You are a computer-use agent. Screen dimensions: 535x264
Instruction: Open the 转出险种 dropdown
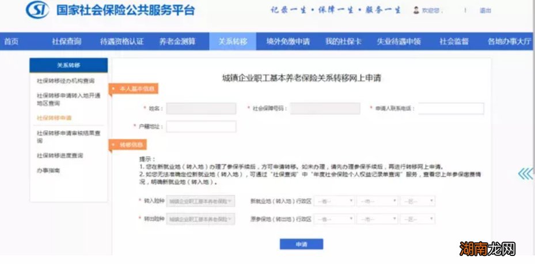(x=200, y=219)
